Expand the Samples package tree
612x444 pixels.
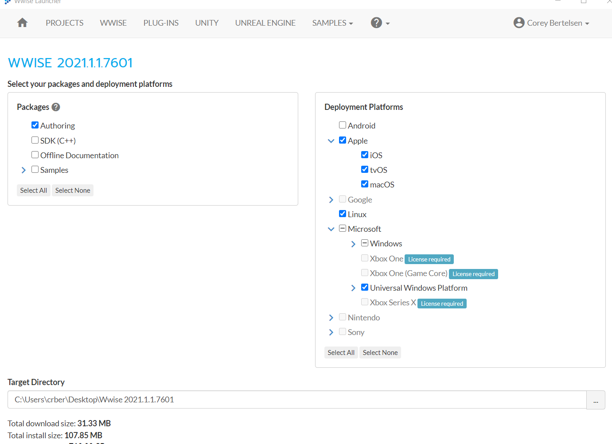tap(23, 170)
